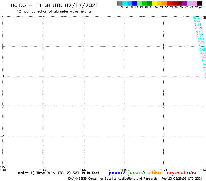Click the NOAA/NESDIS Center footer text
Screen dimensions: 206x181
(112, 179)
